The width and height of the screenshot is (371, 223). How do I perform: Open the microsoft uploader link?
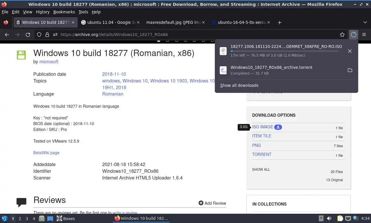tap(49, 62)
